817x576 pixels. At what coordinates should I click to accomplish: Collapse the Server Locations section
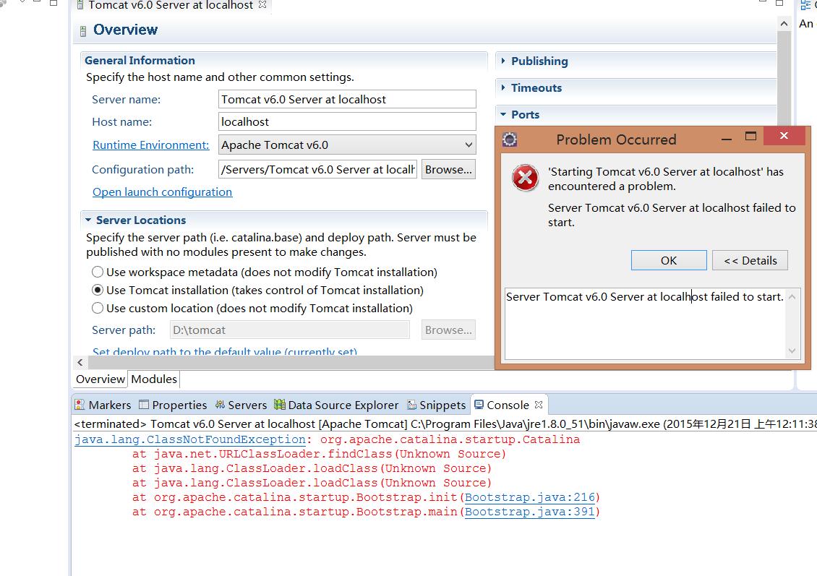[88, 220]
